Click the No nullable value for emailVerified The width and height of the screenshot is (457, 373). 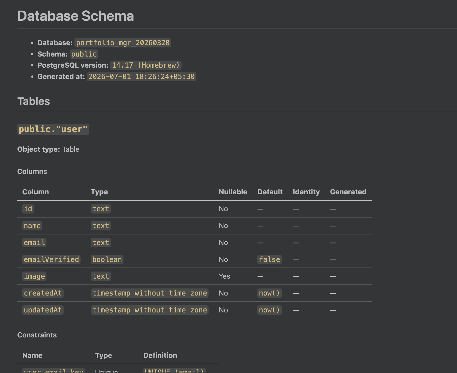223,259
